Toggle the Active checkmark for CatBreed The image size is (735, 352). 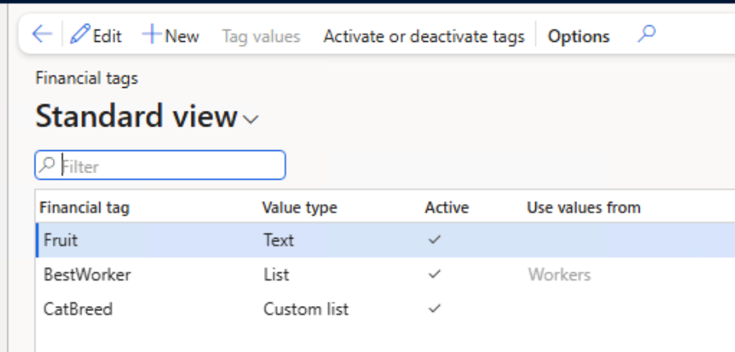click(x=435, y=309)
